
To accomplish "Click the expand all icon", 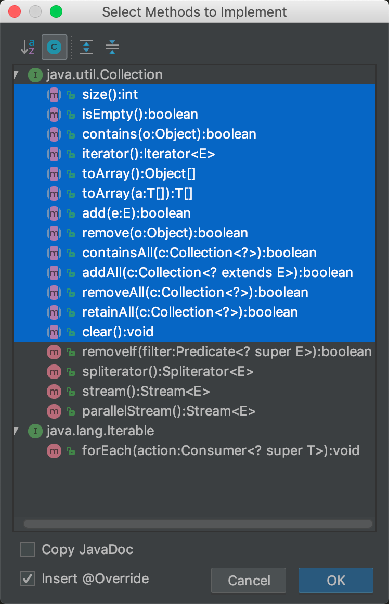I will click(86, 47).
